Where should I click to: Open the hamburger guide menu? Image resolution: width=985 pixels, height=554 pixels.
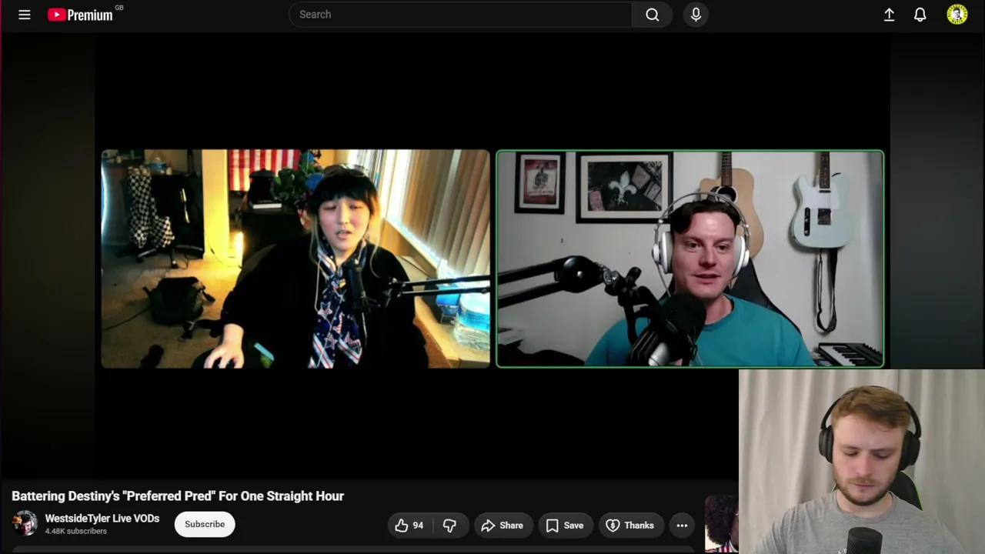coord(25,15)
